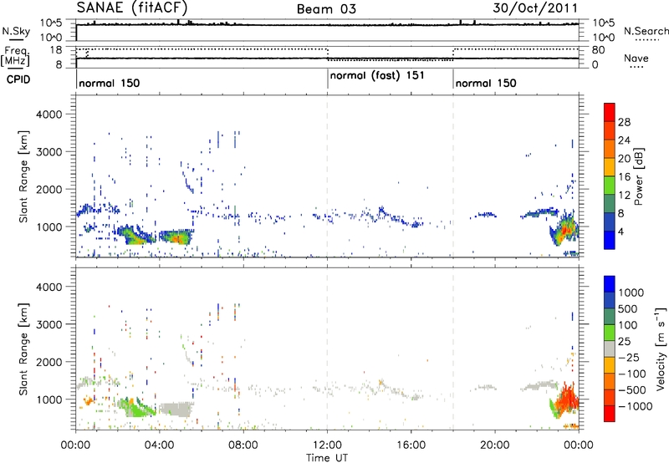The height and width of the screenshot is (463, 669).
Task: Click the Freq. [MHz] axis label
Action: click(x=16, y=56)
